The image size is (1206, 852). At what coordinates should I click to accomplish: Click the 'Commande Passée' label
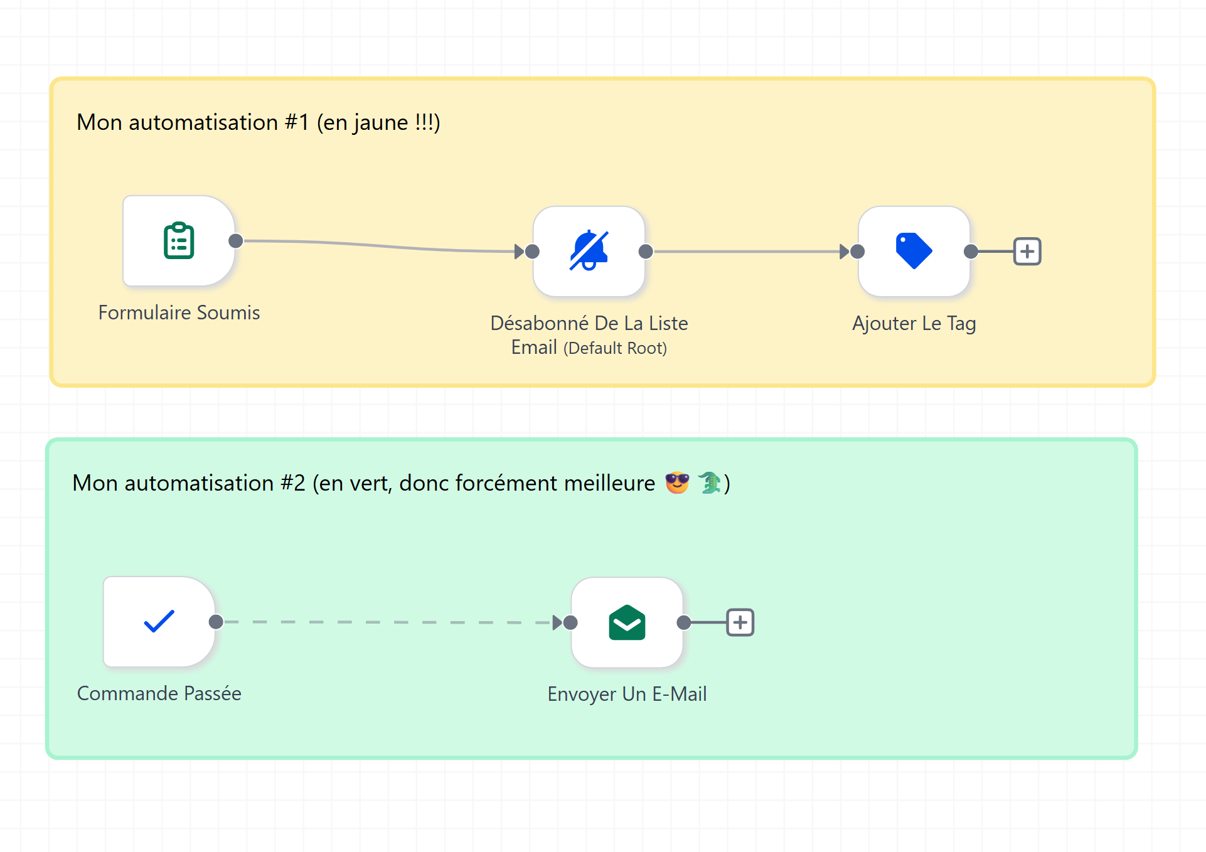[x=159, y=693]
